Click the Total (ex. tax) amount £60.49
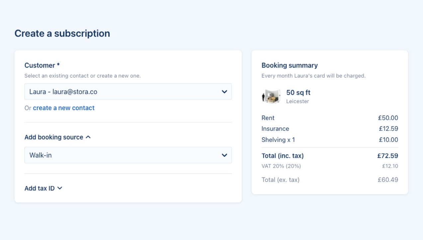Viewport: 423px width, 240px height. click(x=388, y=180)
